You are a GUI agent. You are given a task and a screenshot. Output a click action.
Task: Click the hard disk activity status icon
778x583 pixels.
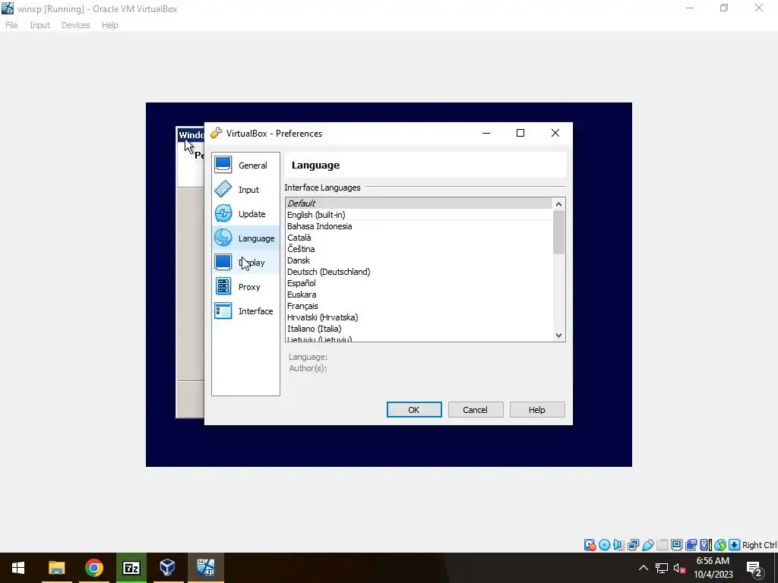pos(590,545)
